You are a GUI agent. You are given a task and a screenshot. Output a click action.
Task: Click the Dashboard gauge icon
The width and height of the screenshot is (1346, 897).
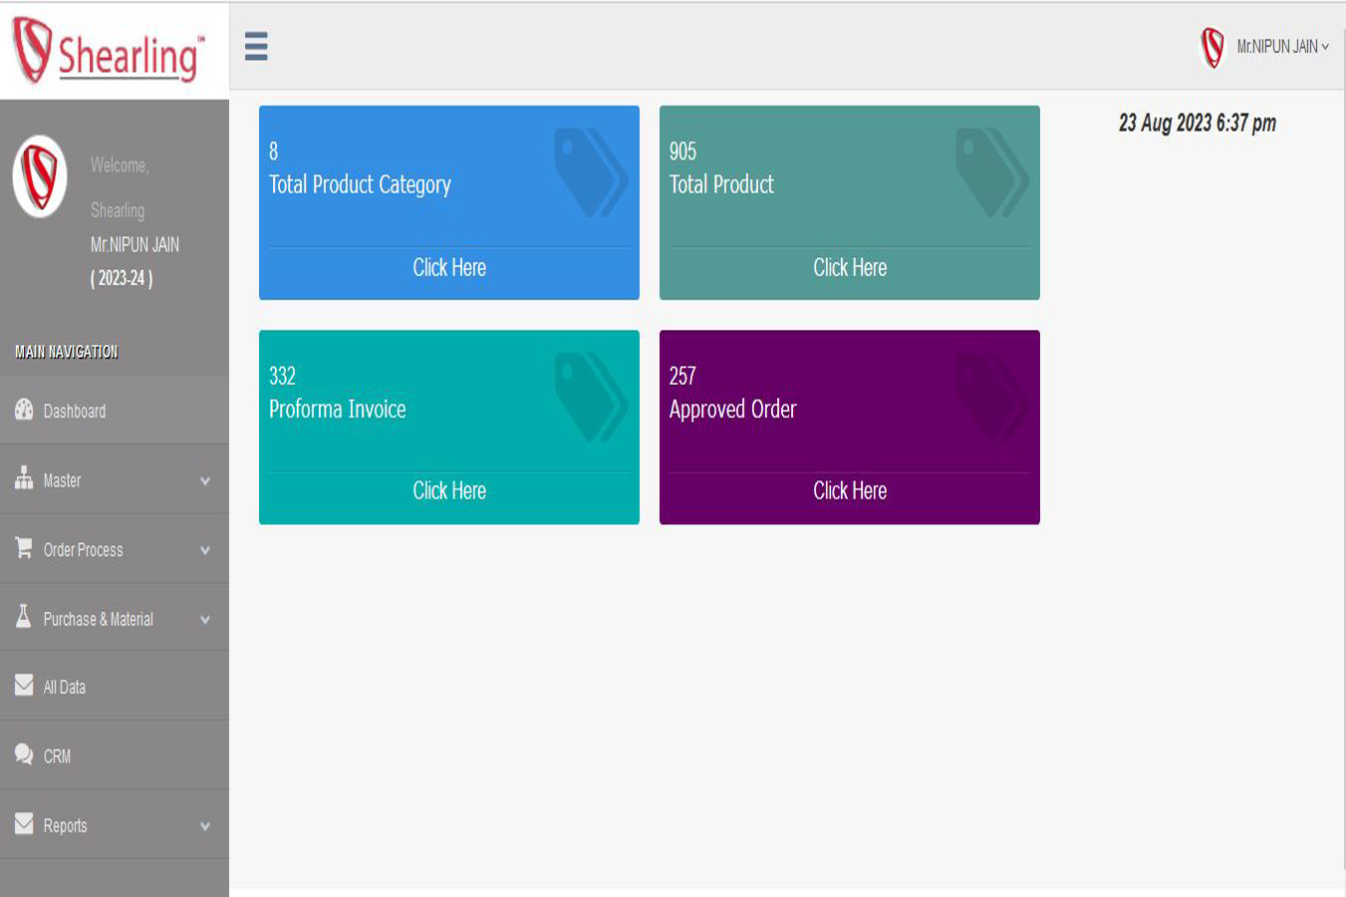point(24,410)
